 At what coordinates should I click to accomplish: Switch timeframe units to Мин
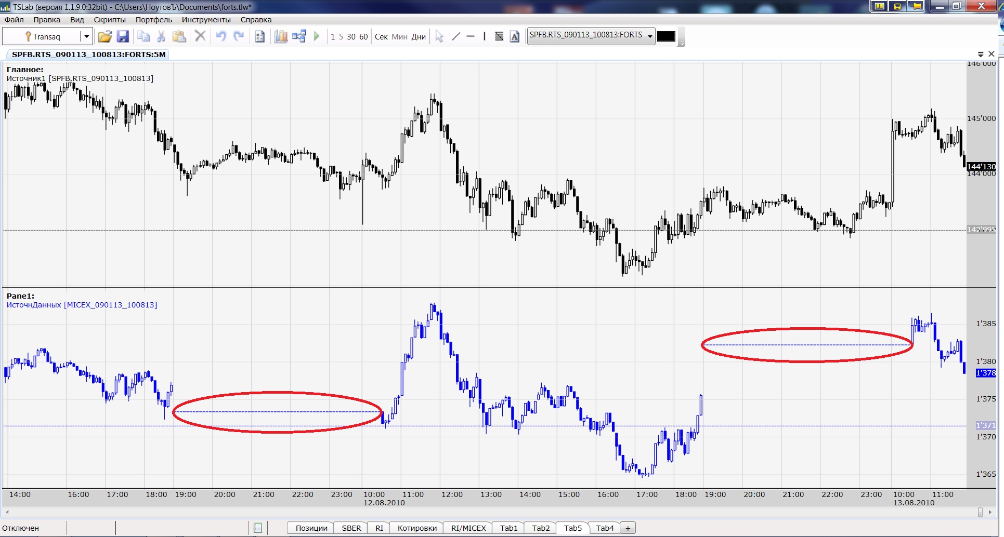click(399, 37)
